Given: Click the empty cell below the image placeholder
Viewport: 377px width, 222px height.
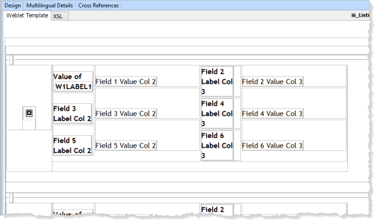Looking at the screenshot, I should [29, 125].
